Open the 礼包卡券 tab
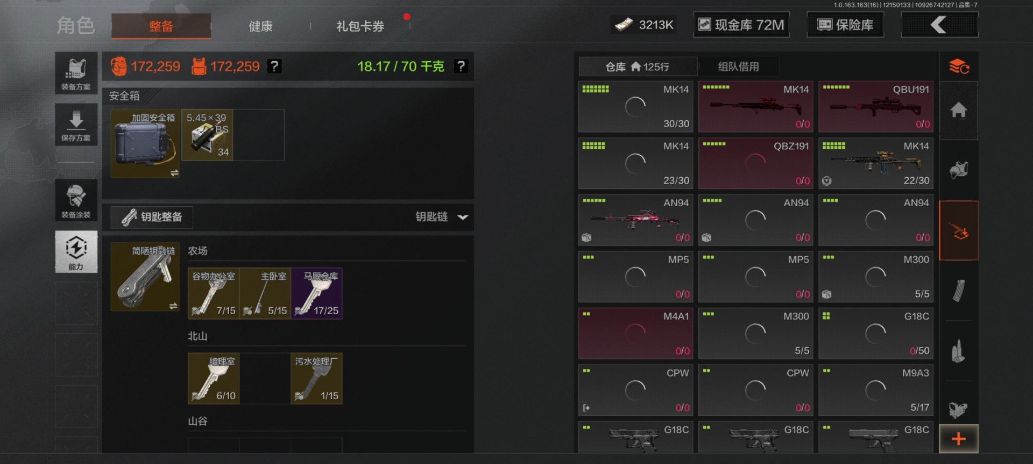Image resolution: width=1033 pixels, height=464 pixels. [360, 26]
